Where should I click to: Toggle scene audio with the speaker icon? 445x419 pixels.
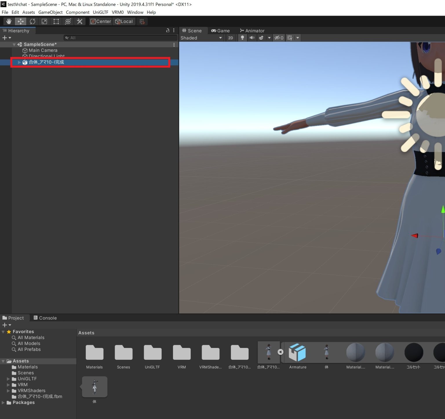252,38
